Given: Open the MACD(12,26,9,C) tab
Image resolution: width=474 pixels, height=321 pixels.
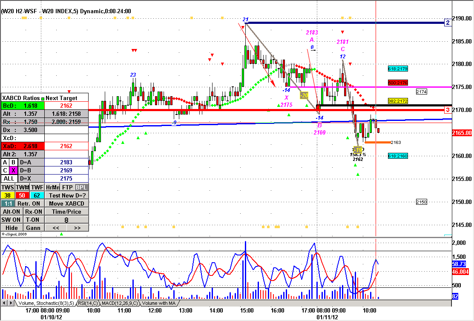Looking at the screenshot, I should click(x=119, y=303).
